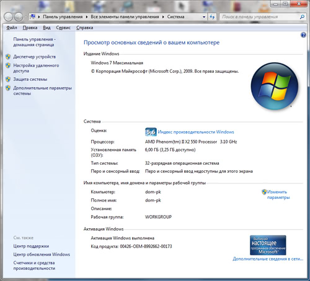This screenshot has width=310, height=281.
Task: Click the Control Panel icon in address bar
Action: tap(33, 17)
